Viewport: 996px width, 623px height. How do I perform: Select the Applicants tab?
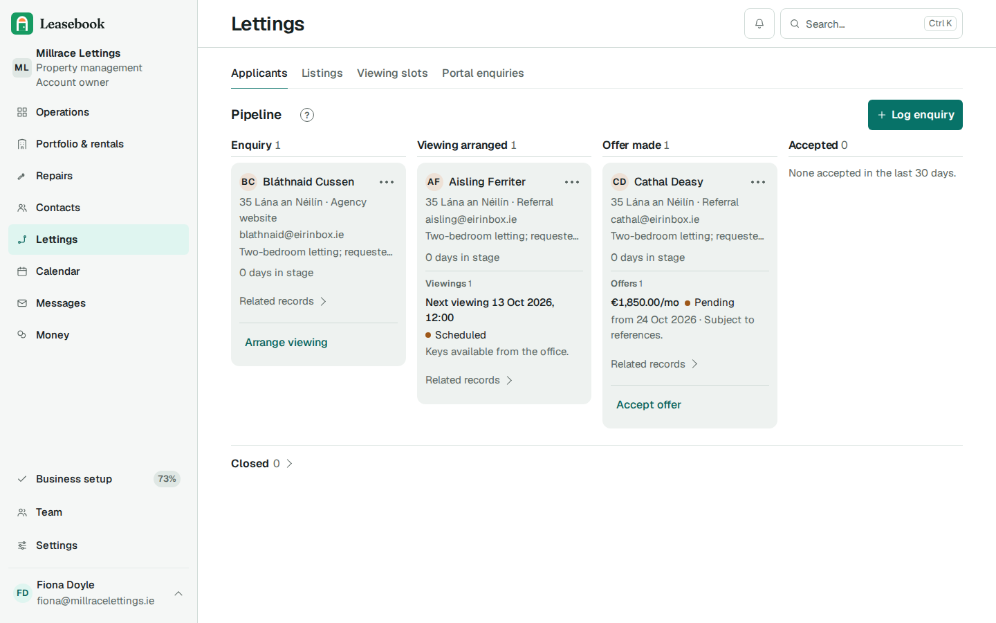coord(259,73)
